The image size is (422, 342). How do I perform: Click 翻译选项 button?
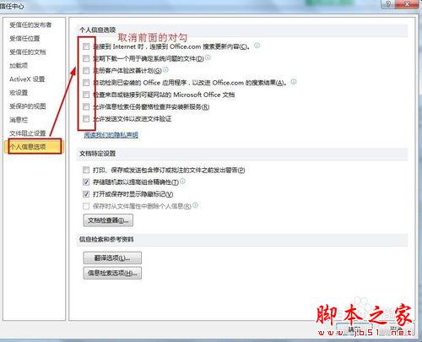(x=112, y=258)
